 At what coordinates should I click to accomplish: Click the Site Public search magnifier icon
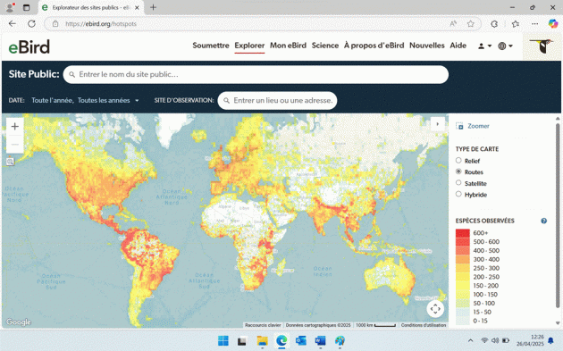point(71,75)
